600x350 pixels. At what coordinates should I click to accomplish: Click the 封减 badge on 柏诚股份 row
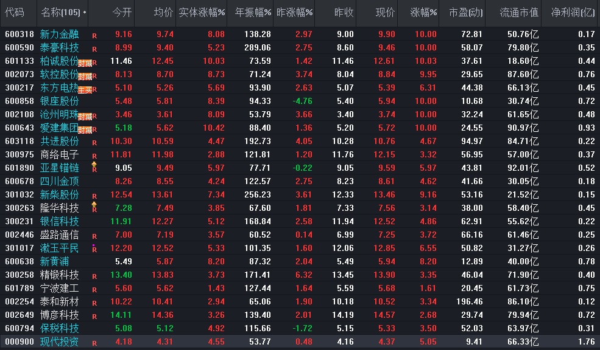(x=85, y=63)
